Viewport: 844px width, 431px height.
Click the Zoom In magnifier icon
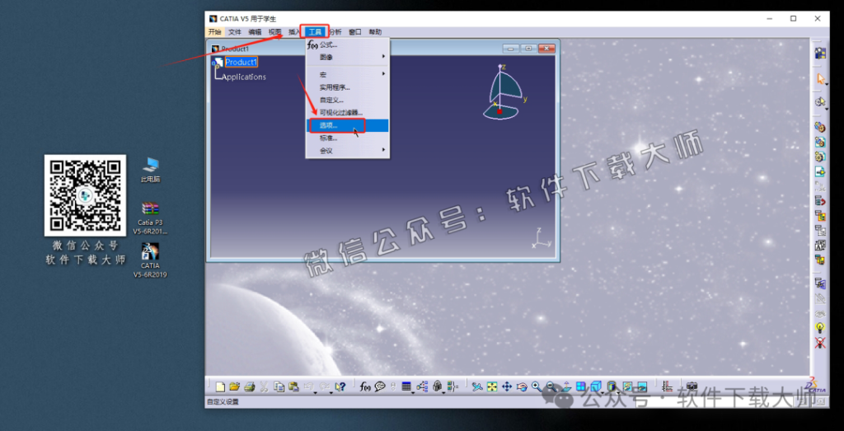pos(536,386)
